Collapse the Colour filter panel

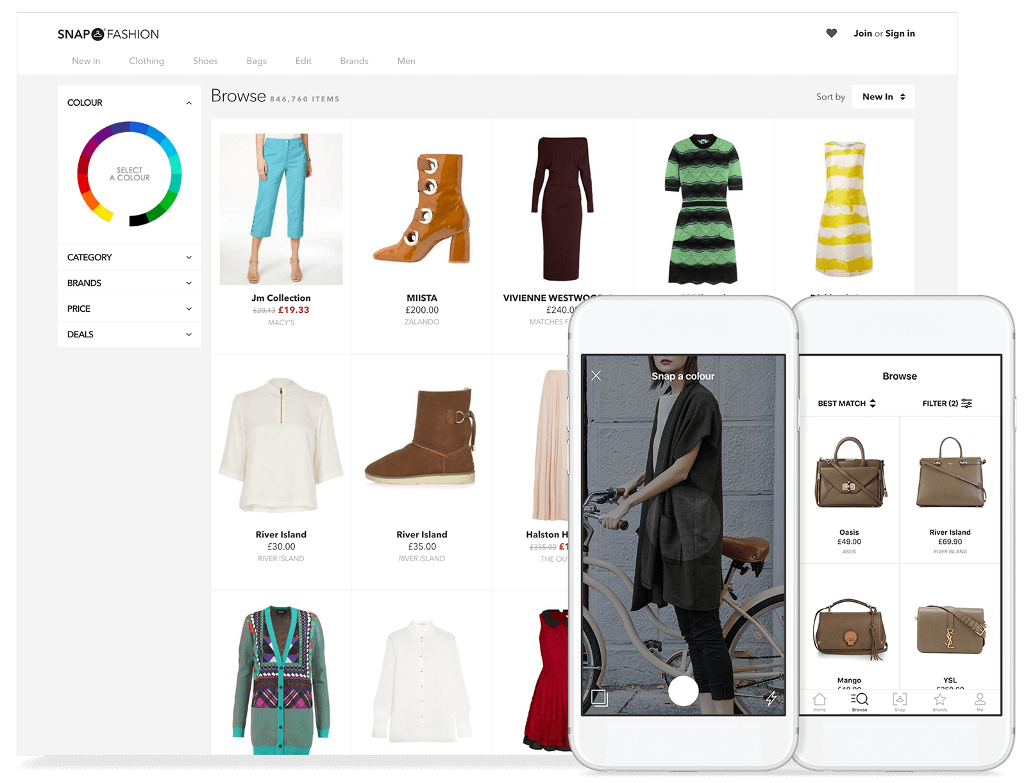[x=189, y=103]
